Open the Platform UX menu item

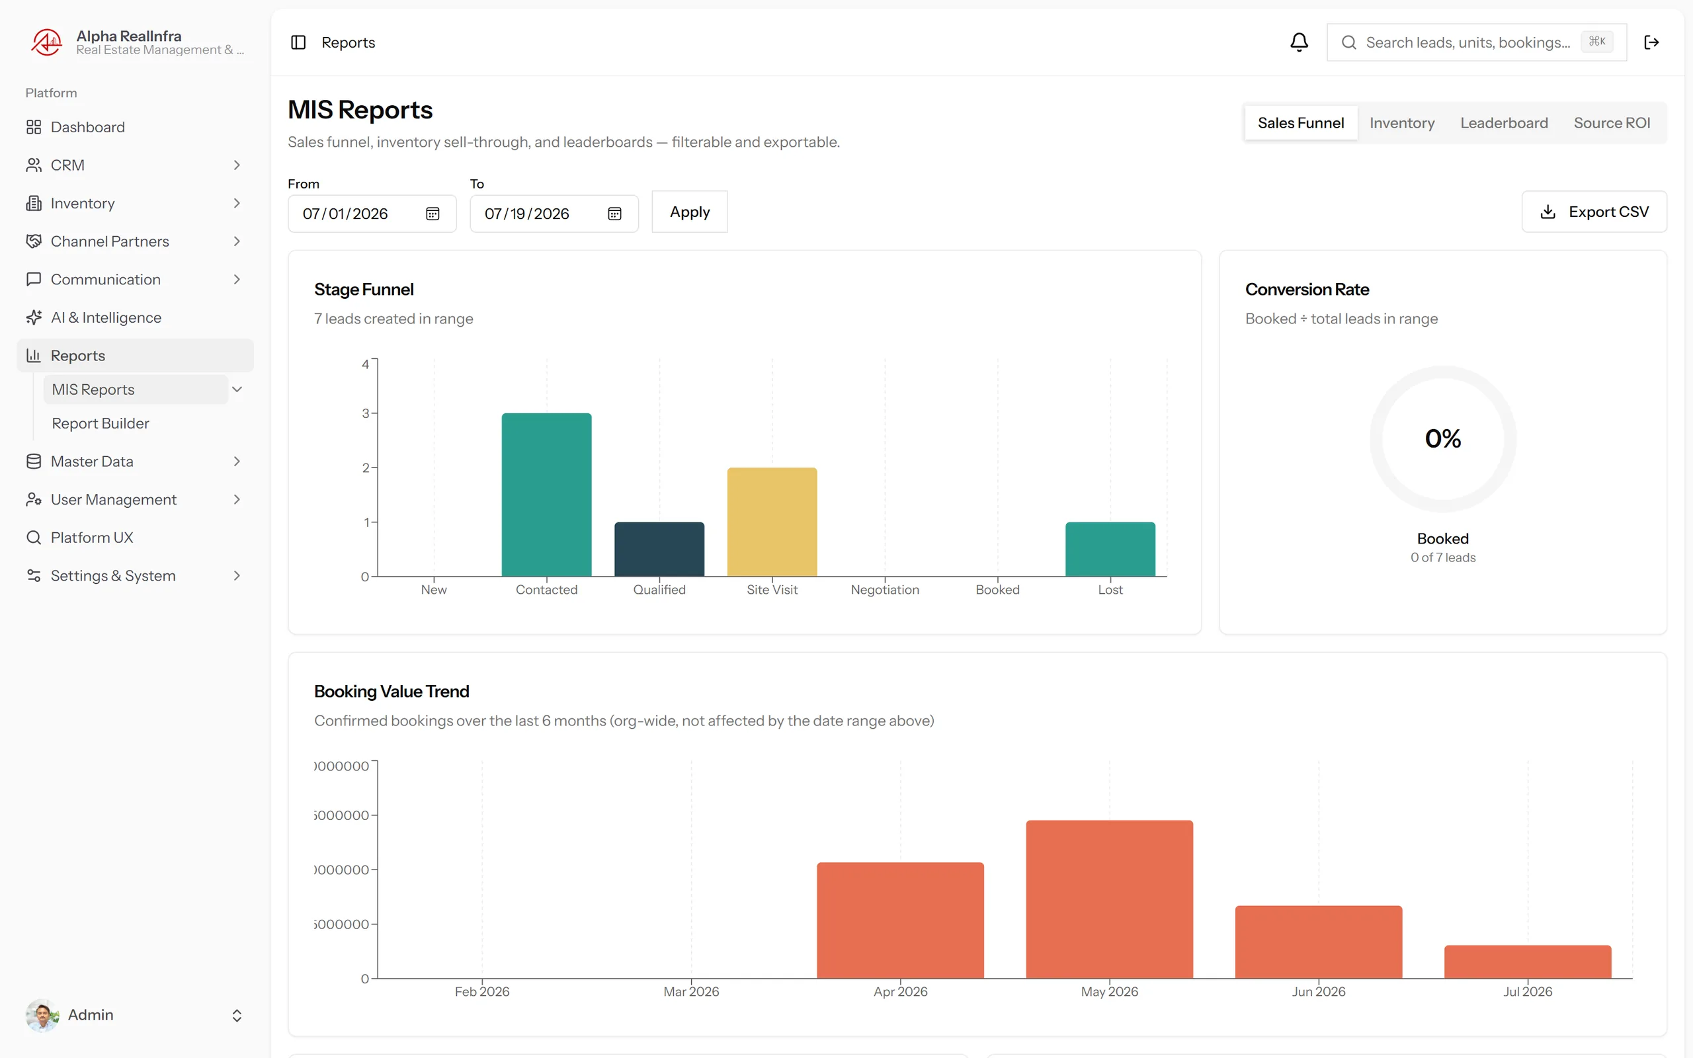click(135, 538)
